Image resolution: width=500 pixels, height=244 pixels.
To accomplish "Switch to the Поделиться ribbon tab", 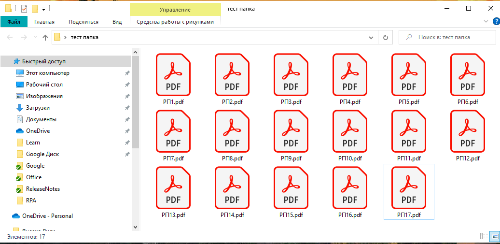I will click(83, 22).
